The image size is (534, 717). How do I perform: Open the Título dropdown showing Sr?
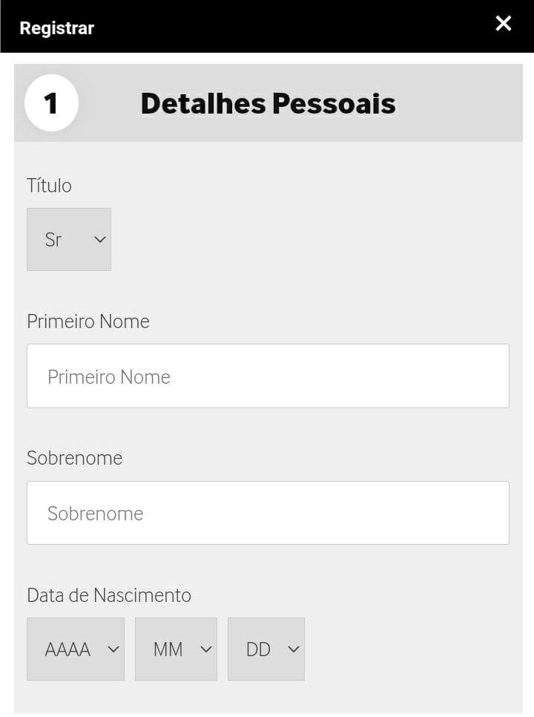[x=69, y=239]
